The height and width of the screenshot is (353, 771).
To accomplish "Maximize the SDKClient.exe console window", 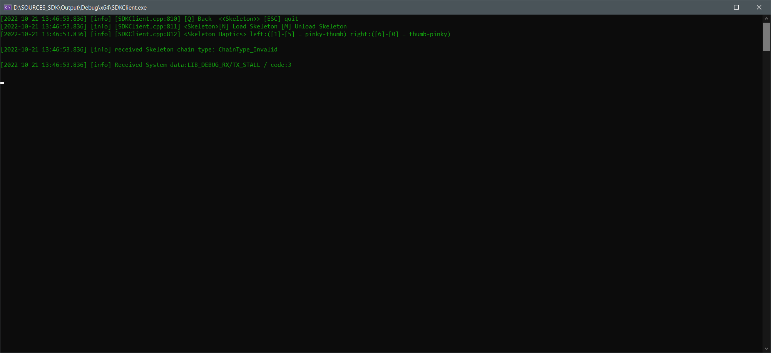I will click(x=736, y=7).
